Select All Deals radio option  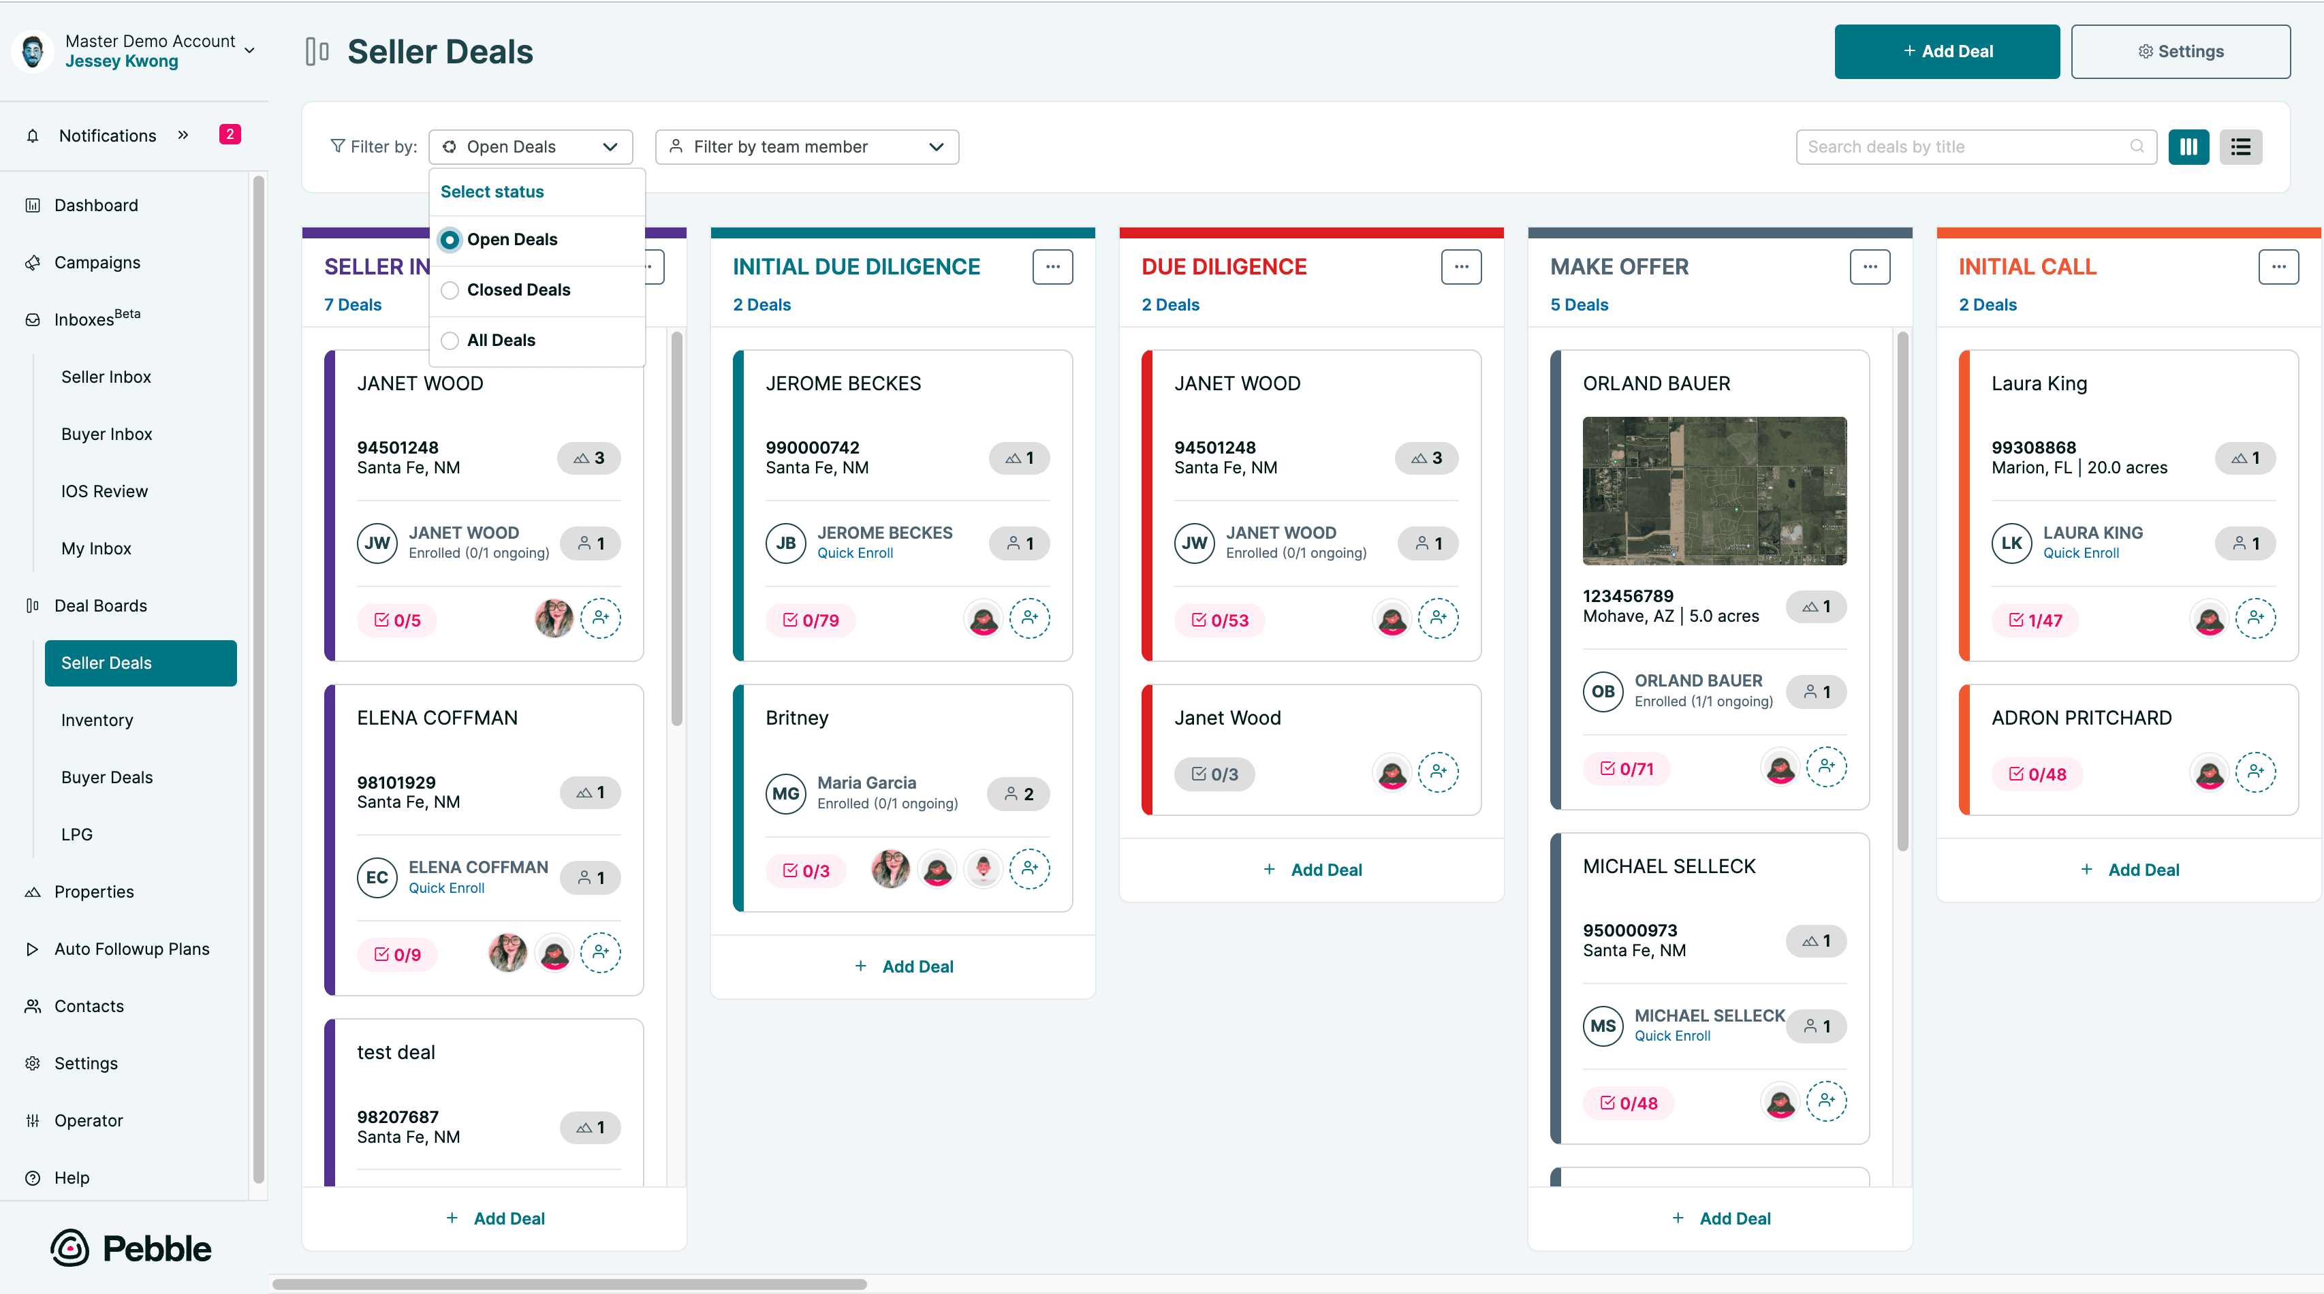[x=450, y=341]
